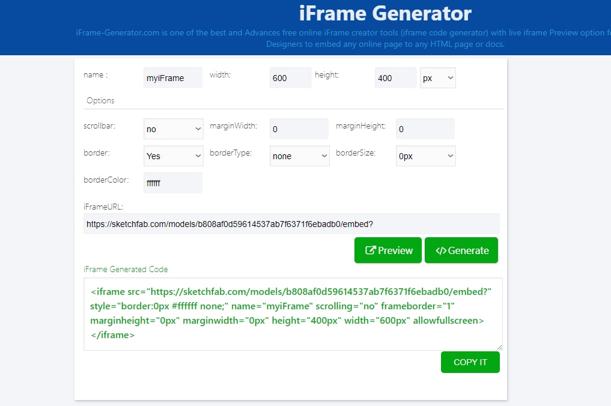Click the name field containing myiFrame
611x406 pixels.
coord(173,77)
